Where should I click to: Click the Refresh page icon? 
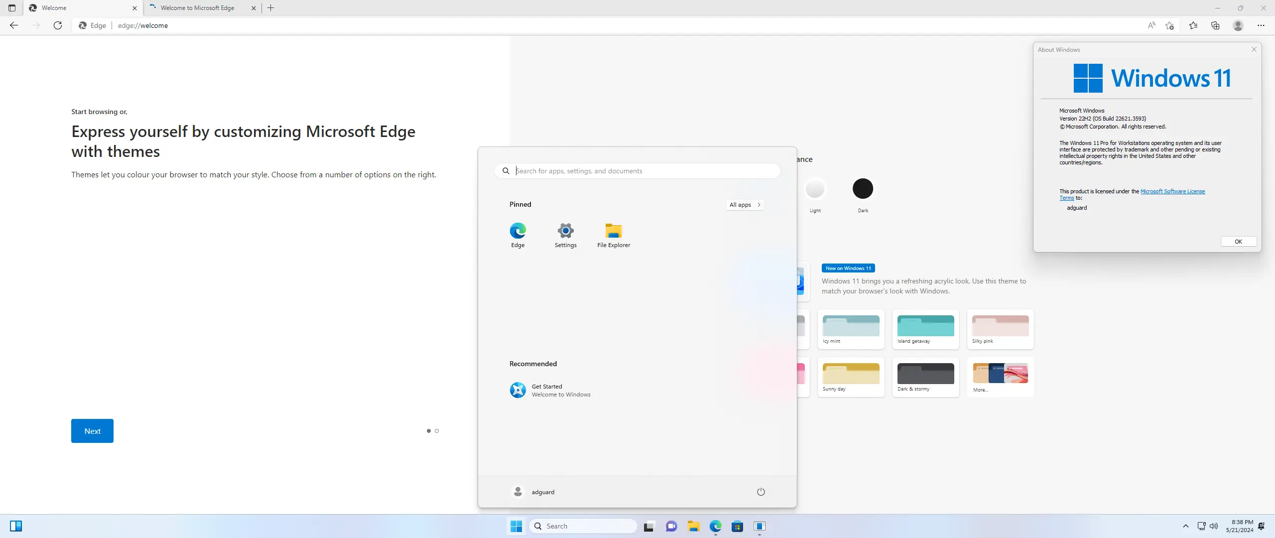(58, 25)
